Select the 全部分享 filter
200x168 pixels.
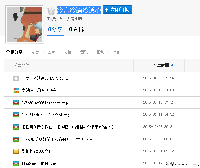[14, 52]
